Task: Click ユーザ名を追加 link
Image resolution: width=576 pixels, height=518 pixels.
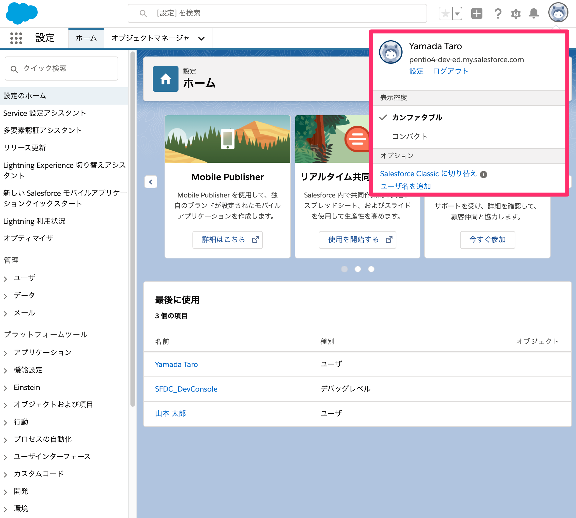Action: pyautogui.click(x=405, y=187)
